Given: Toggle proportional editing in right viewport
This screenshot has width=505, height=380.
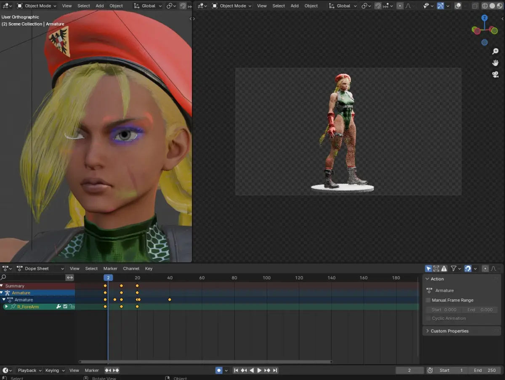Looking at the screenshot, I should click(400, 6).
